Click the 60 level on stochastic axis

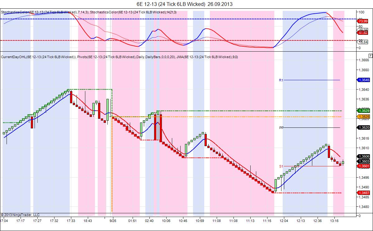pyautogui.click(x=361, y=26)
